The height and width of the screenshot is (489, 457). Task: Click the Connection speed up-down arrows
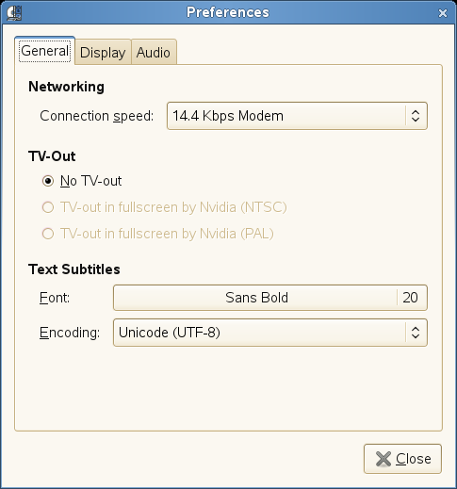point(416,116)
